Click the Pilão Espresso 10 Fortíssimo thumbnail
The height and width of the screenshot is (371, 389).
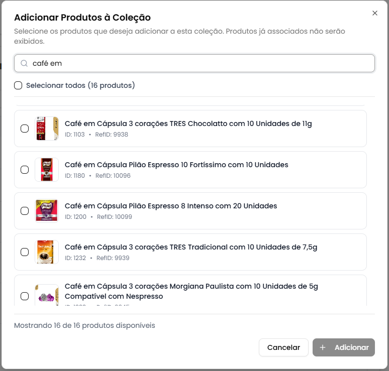click(47, 170)
